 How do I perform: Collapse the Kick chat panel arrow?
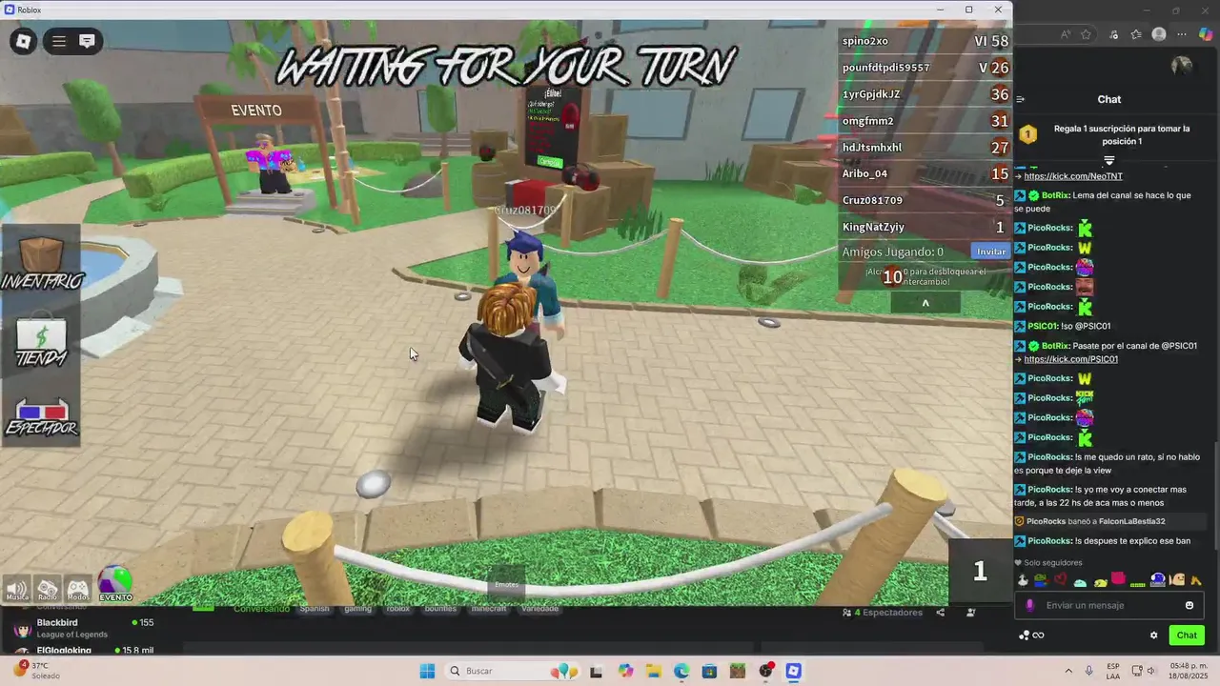tap(1021, 99)
